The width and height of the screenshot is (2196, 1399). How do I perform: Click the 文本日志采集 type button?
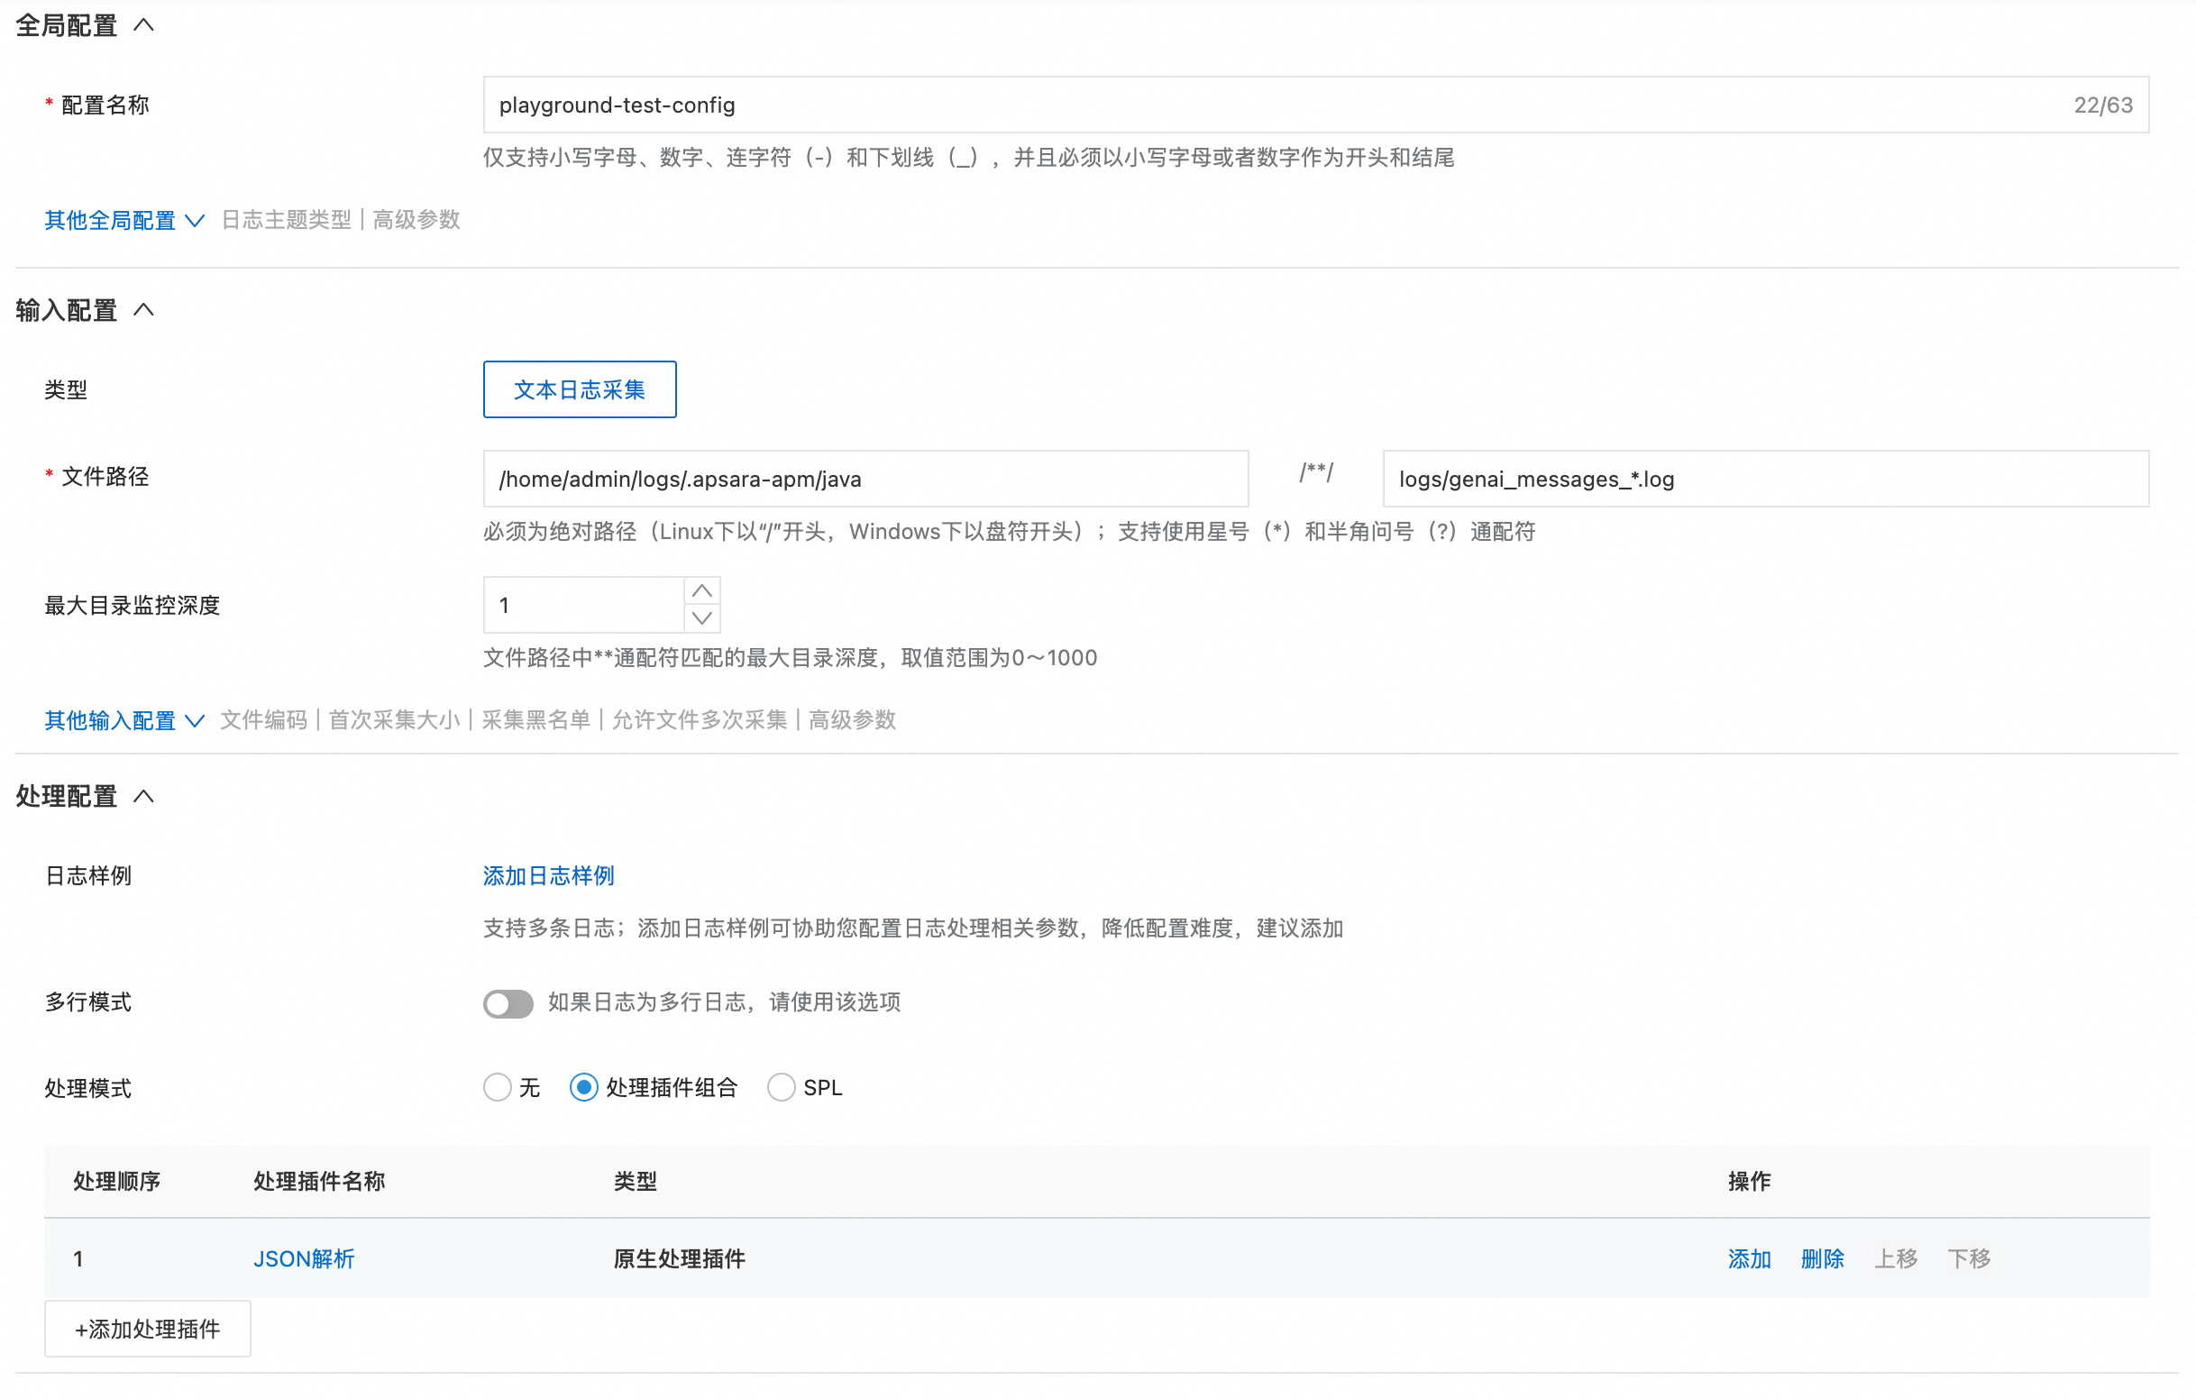[579, 389]
